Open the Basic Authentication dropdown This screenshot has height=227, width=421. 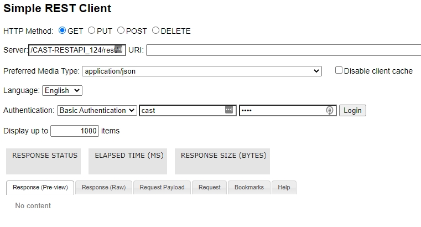coord(97,110)
